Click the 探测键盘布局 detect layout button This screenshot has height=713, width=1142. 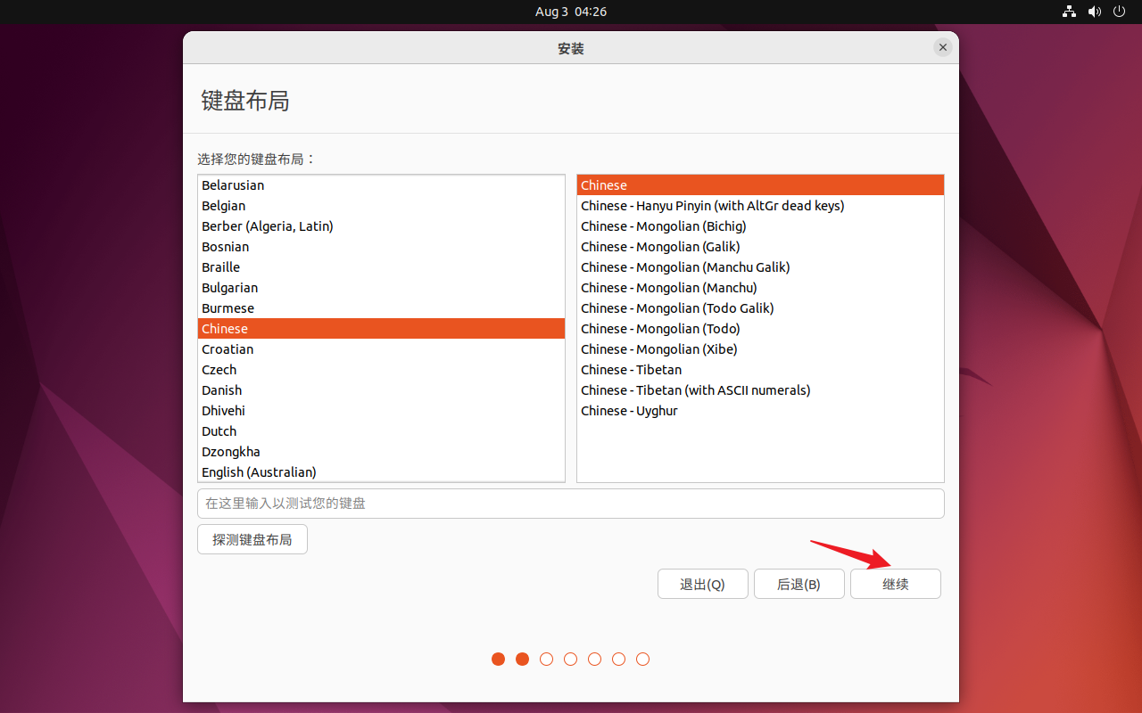(x=252, y=540)
